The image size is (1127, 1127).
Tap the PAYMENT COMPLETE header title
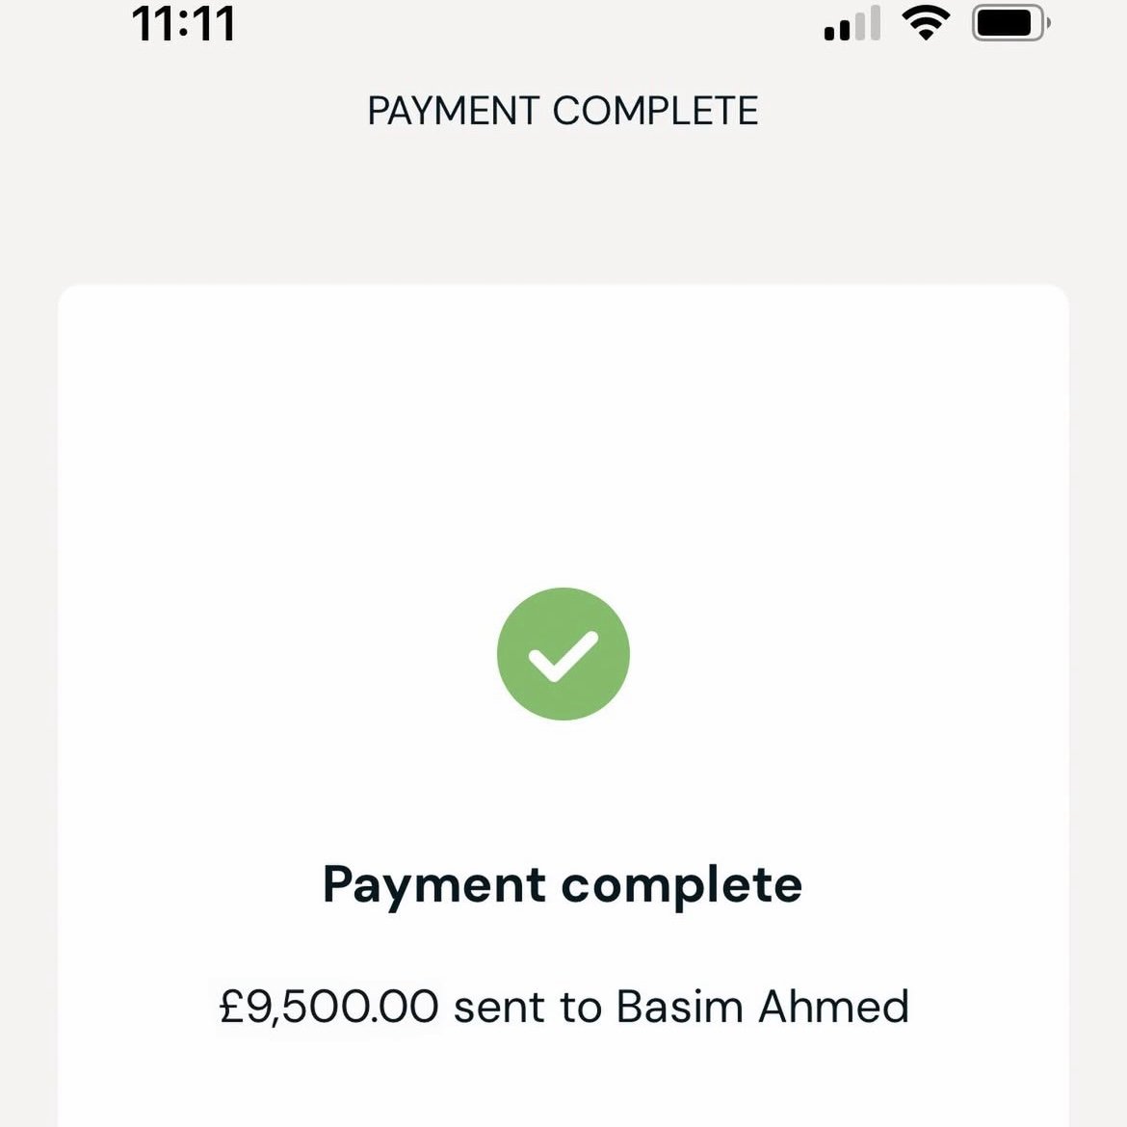[x=563, y=111]
